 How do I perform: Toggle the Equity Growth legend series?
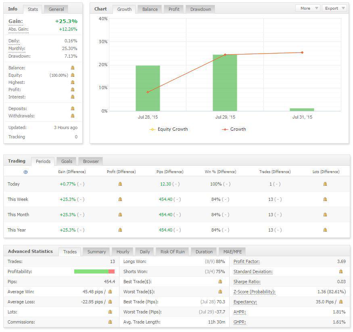click(169, 129)
